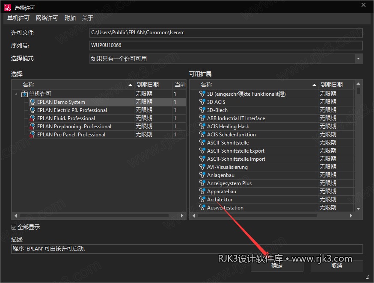Select the ASCII-Schnittstelle row
The image size is (374, 283).
coord(276,142)
